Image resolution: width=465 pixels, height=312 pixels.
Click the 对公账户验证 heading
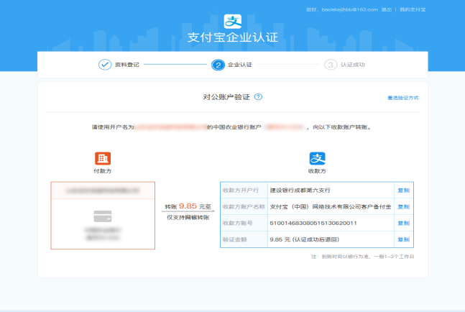pyautogui.click(x=226, y=97)
